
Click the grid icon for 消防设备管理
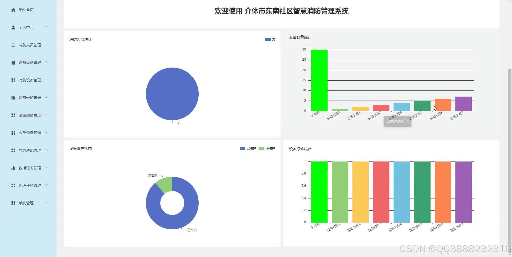(13, 80)
